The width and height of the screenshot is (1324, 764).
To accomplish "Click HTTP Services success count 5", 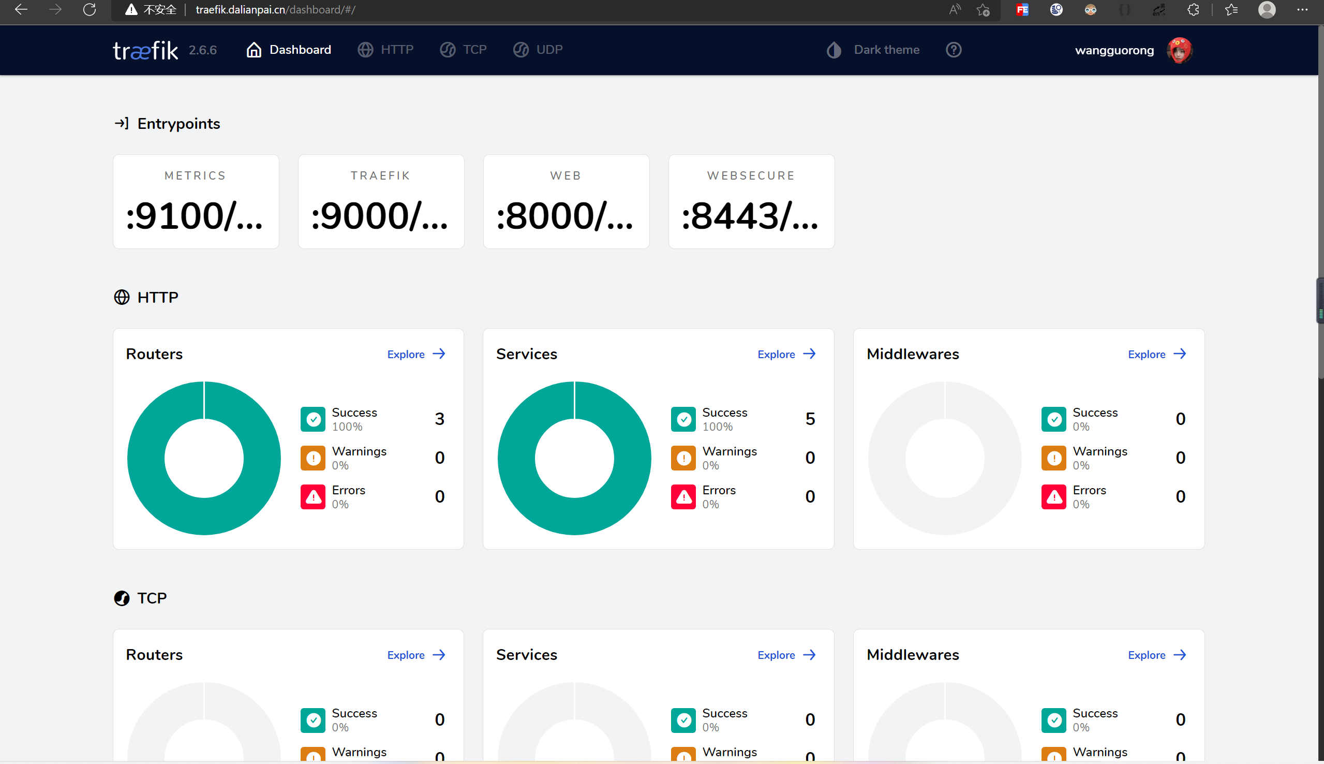I will point(810,419).
